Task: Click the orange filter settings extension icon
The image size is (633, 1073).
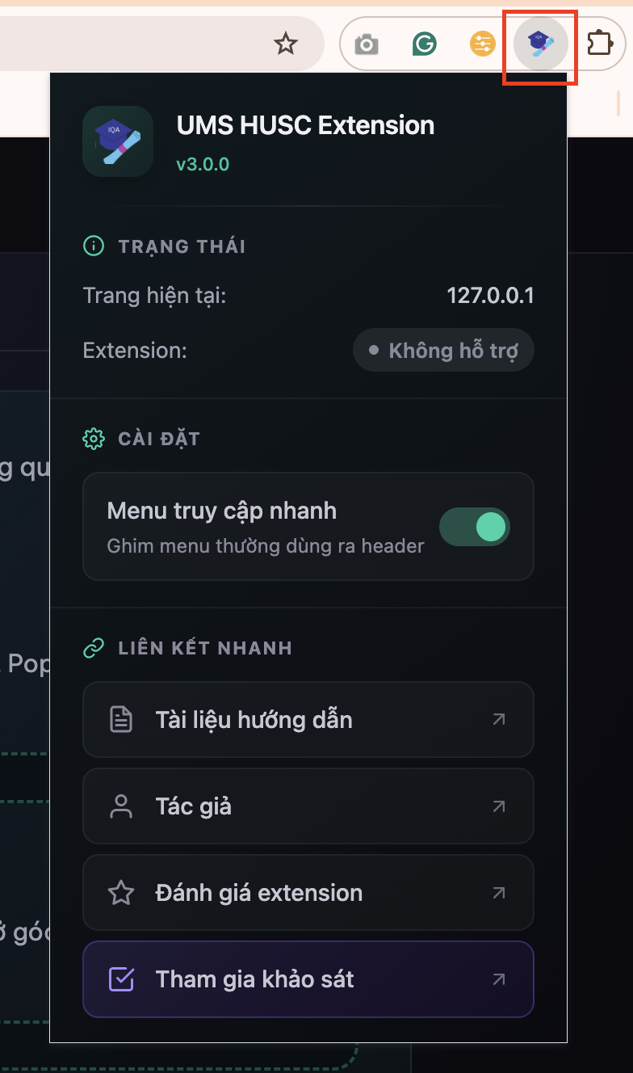Action: coord(482,44)
